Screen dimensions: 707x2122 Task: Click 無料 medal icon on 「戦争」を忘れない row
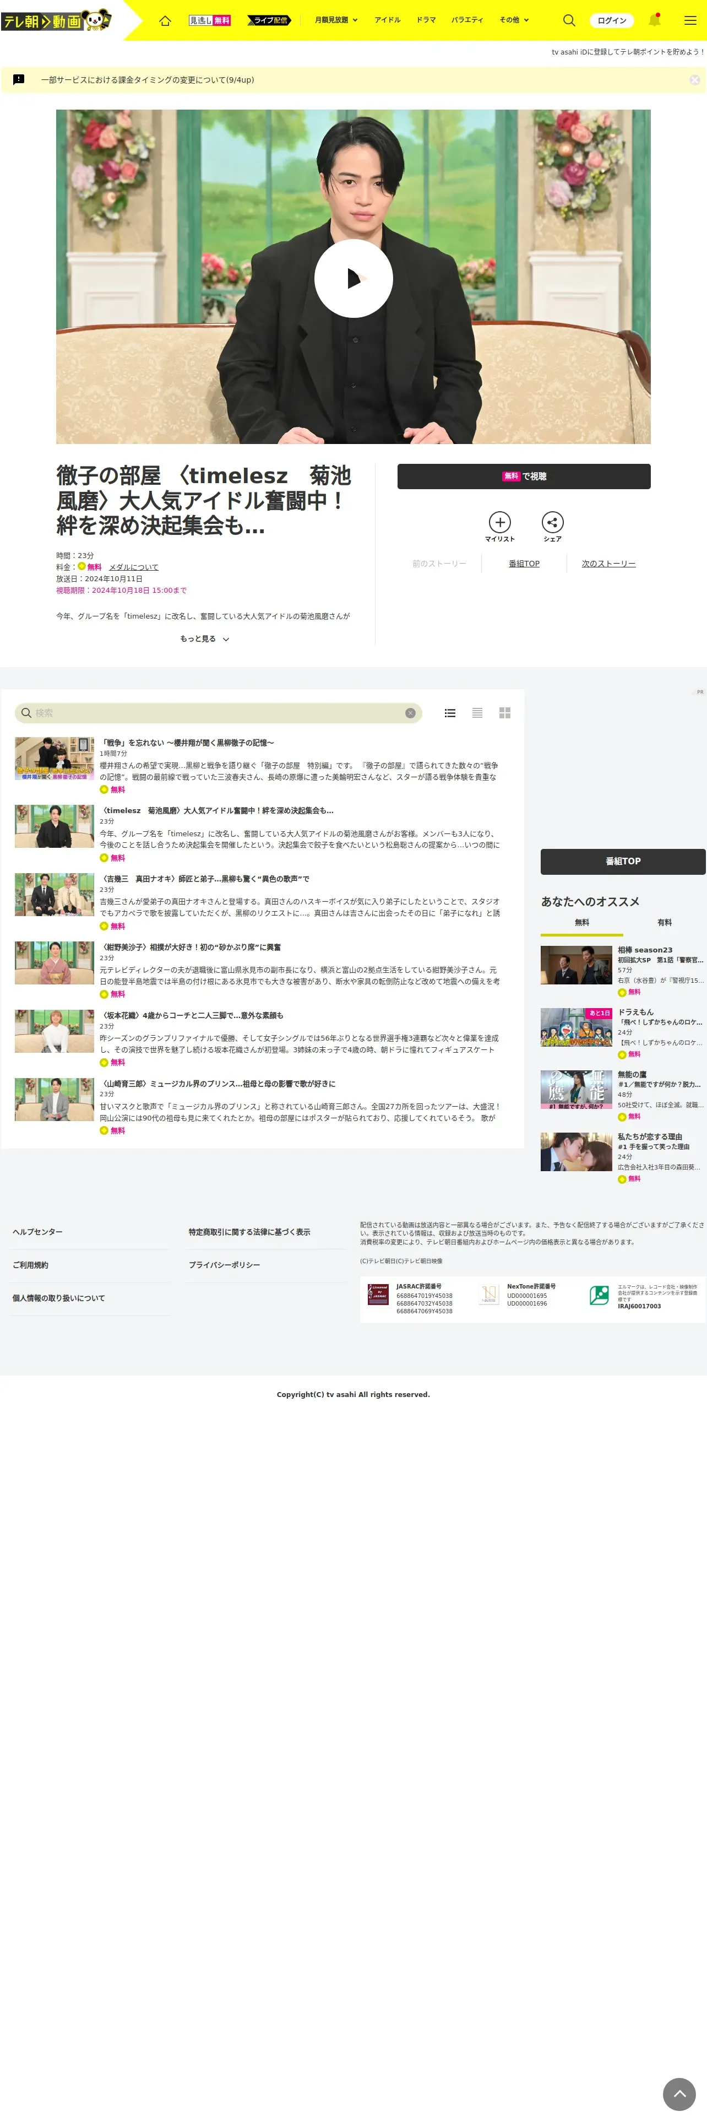click(x=104, y=790)
